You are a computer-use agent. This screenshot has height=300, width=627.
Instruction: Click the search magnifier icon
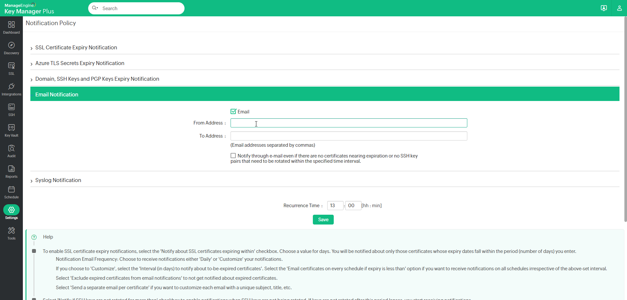tap(95, 8)
